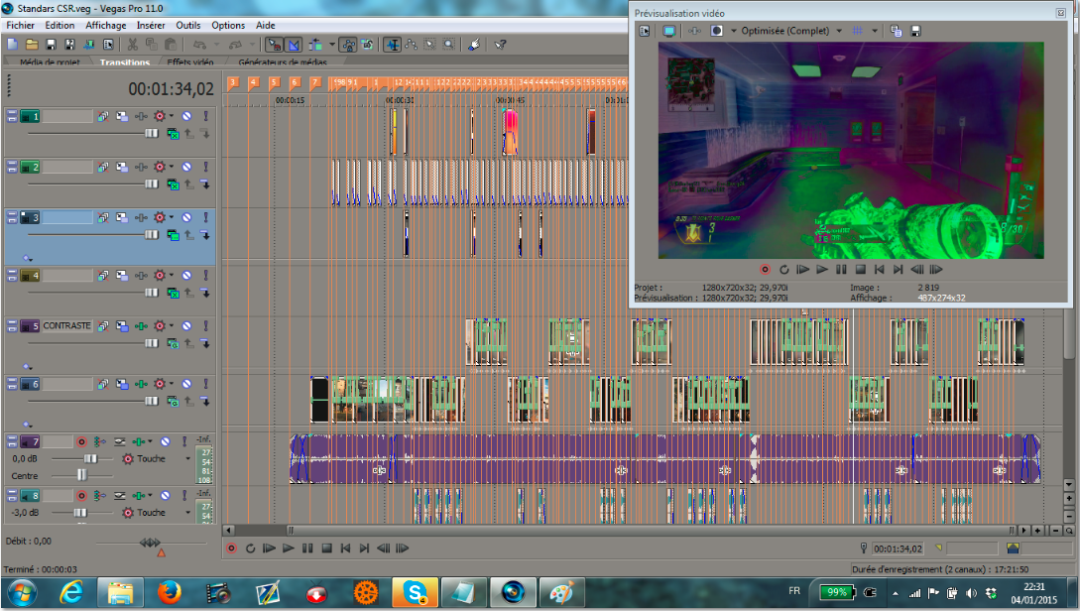Click Stop in timeline transport bar
Image resolution: width=1080 pixels, height=611 pixels.
click(327, 549)
